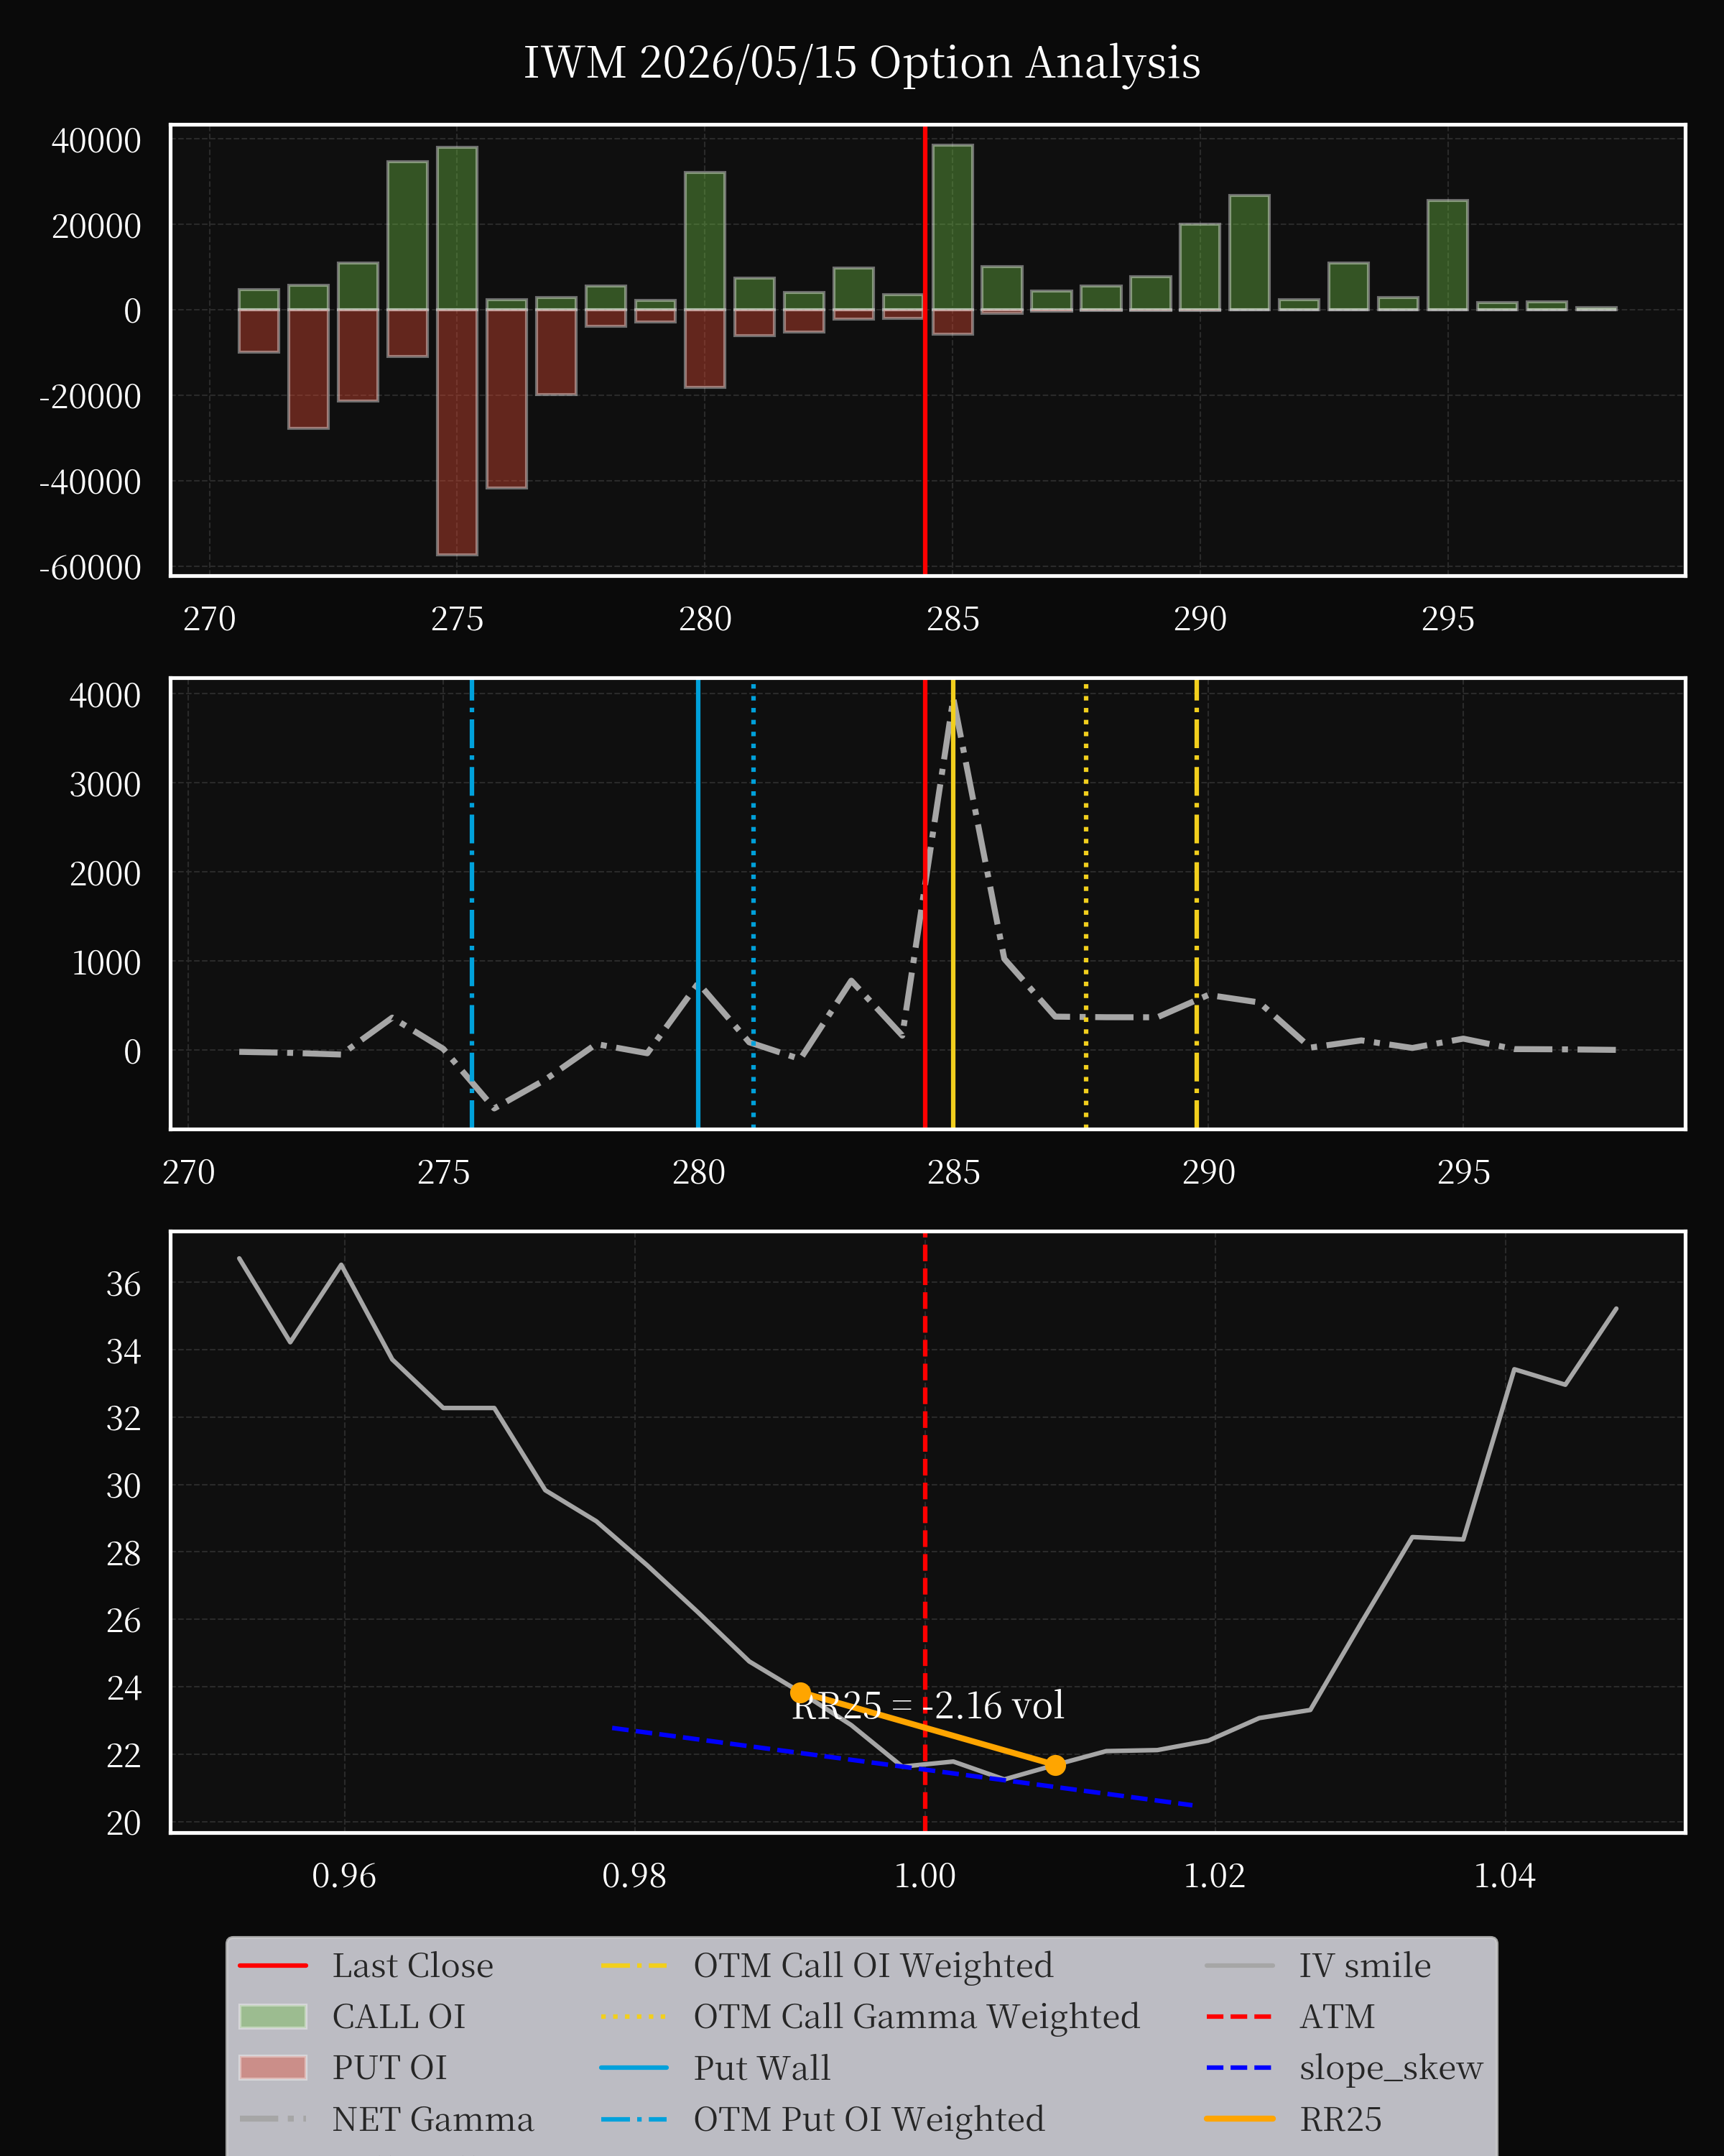Click the yellow dotted vertical line in the gamma chart
The image size is (1724, 2156).
click(x=1086, y=903)
